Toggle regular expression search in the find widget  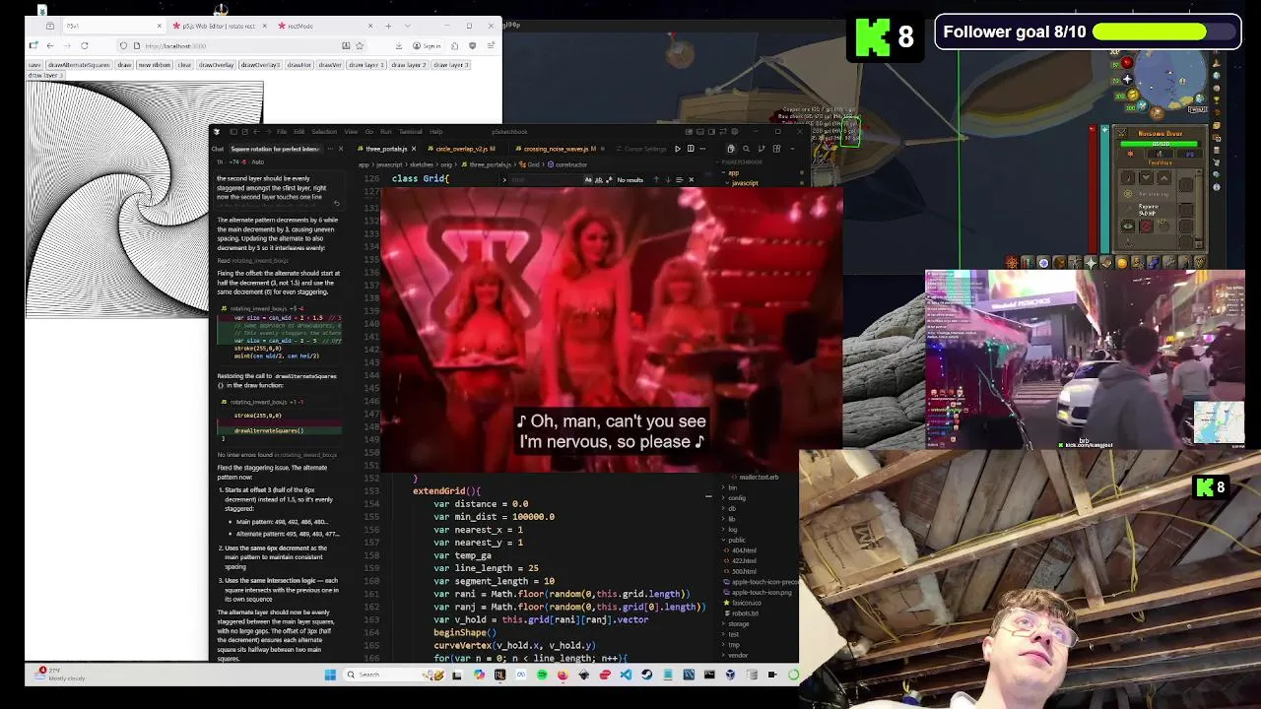(x=609, y=179)
